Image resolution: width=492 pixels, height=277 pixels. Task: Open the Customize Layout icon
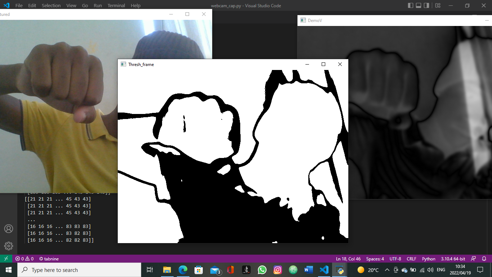(438, 5)
